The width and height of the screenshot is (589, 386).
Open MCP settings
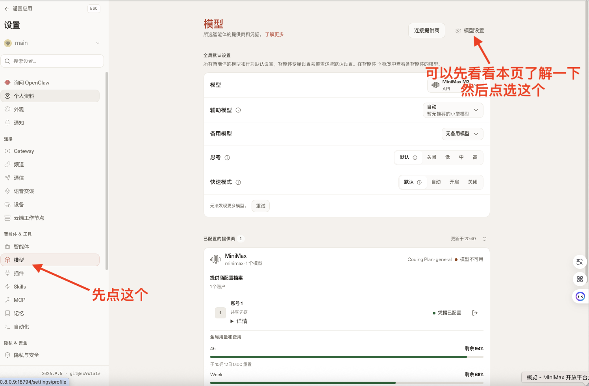50,300
